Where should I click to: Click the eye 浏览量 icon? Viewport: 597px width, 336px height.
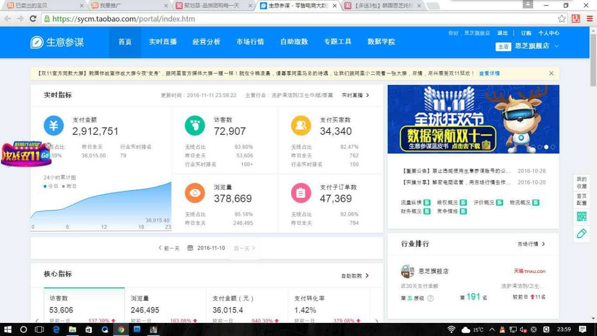coord(195,193)
